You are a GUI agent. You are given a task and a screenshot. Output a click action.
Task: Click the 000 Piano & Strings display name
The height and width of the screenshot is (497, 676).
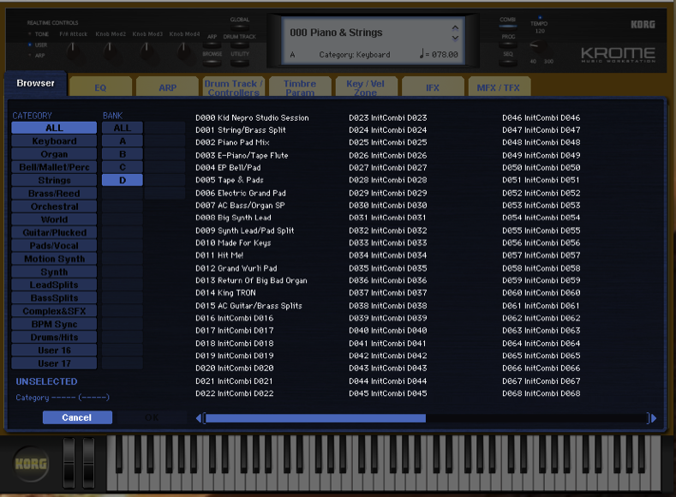pyautogui.click(x=336, y=33)
